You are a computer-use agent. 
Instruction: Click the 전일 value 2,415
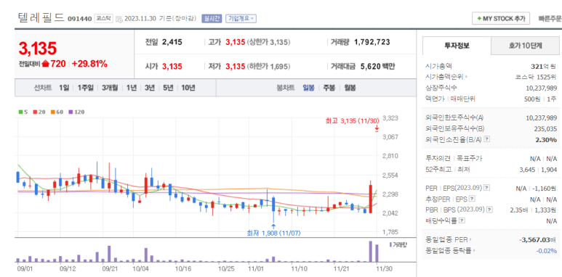[x=172, y=42]
